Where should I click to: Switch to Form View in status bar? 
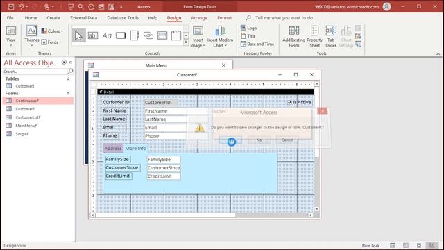click(393, 245)
